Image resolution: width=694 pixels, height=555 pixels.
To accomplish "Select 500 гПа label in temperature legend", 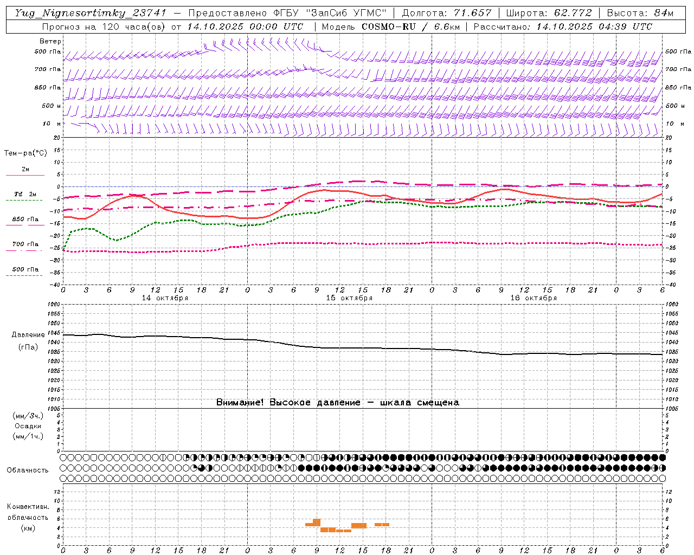I will pos(25,269).
